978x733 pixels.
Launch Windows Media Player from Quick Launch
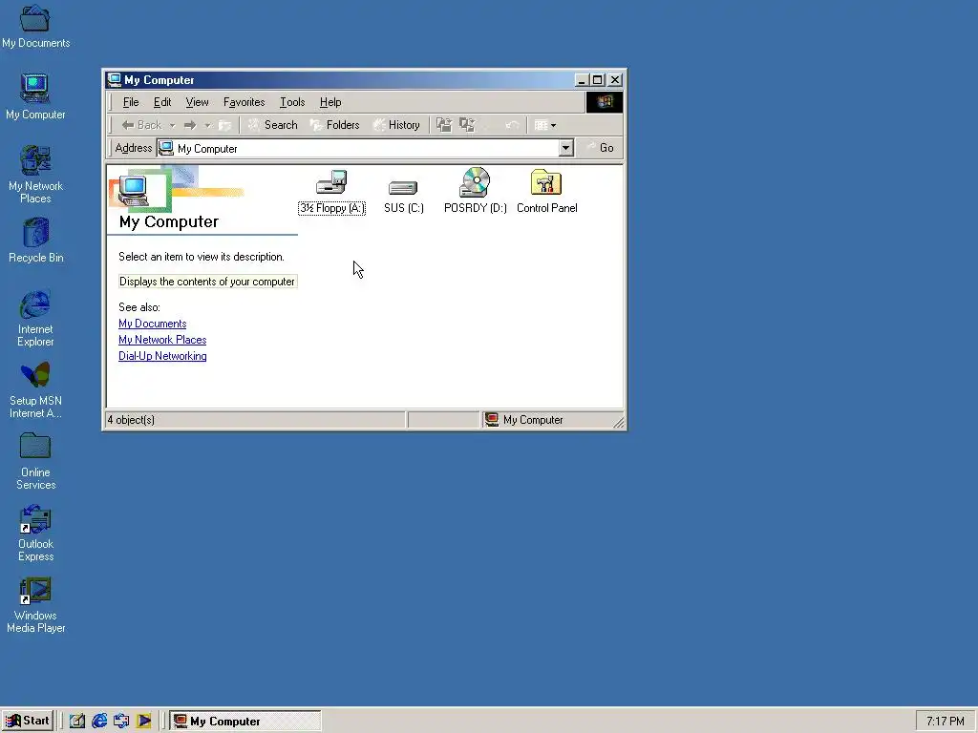pos(144,722)
